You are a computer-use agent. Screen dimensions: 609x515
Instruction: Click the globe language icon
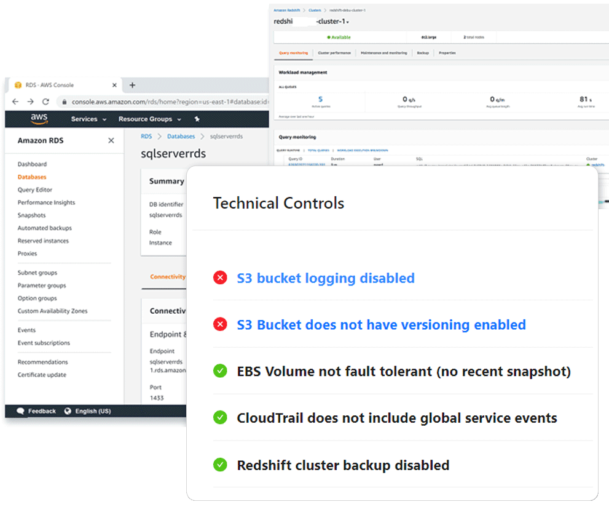[x=68, y=411]
